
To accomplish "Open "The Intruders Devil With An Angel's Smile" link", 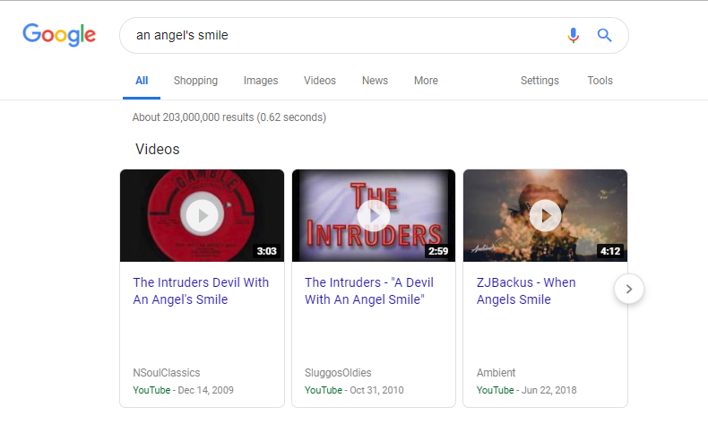I will click(x=201, y=290).
